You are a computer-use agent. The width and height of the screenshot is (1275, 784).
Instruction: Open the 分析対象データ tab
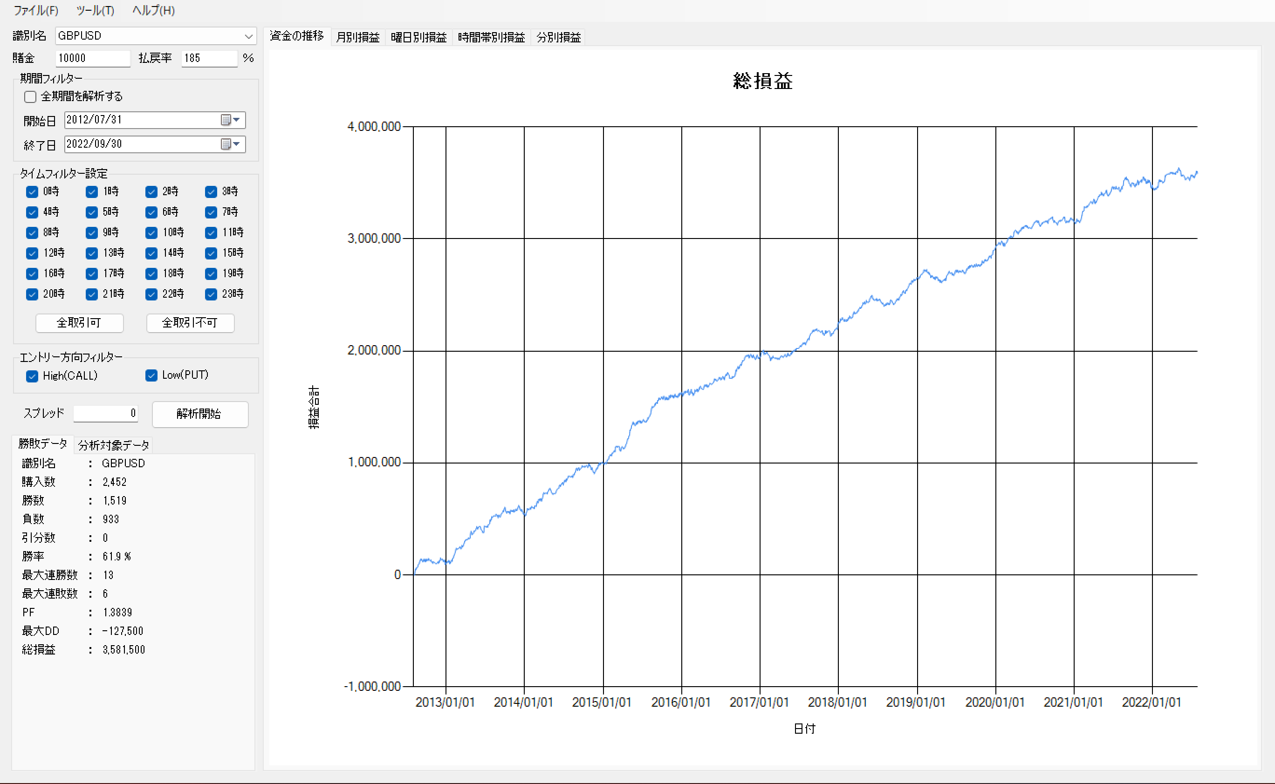click(114, 445)
